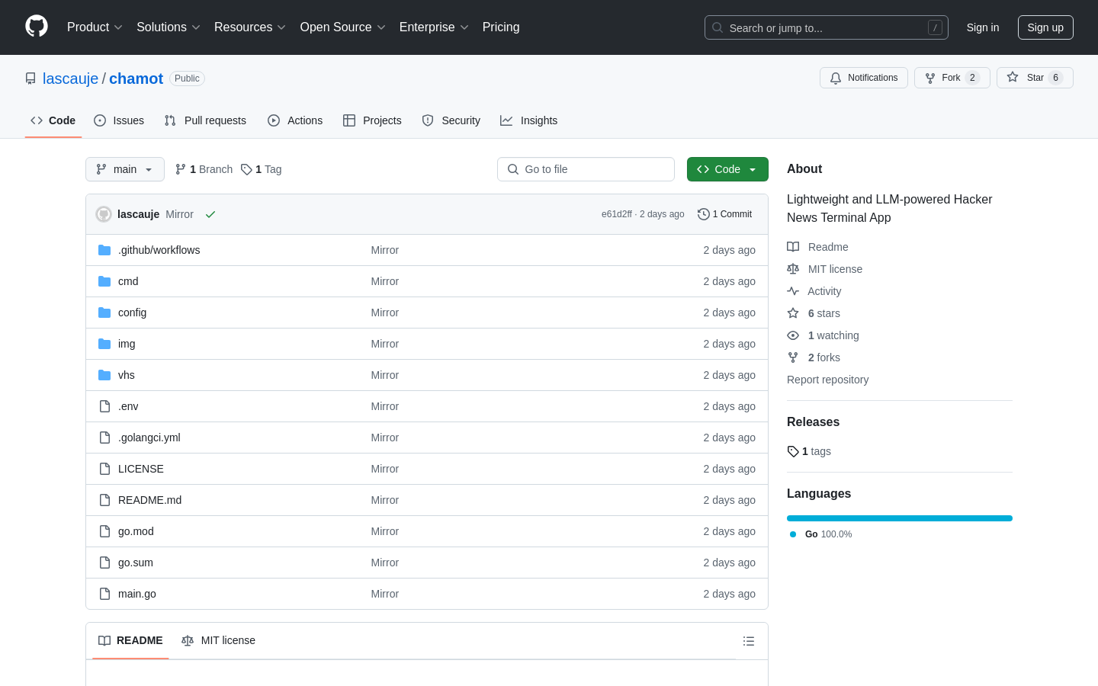Click the Star icon button

(x=1013, y=77)
